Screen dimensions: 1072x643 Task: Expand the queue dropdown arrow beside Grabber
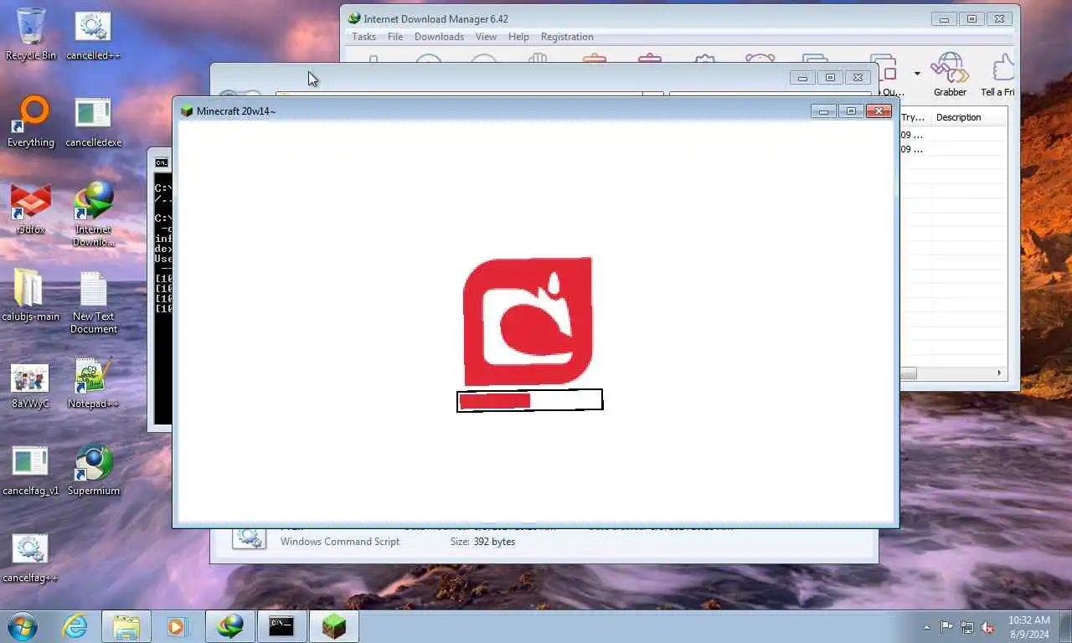coord(917,74)
